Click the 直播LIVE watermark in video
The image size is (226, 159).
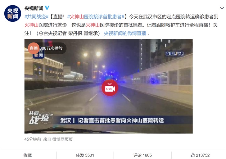pyautogui.click(x=174, y=54)
